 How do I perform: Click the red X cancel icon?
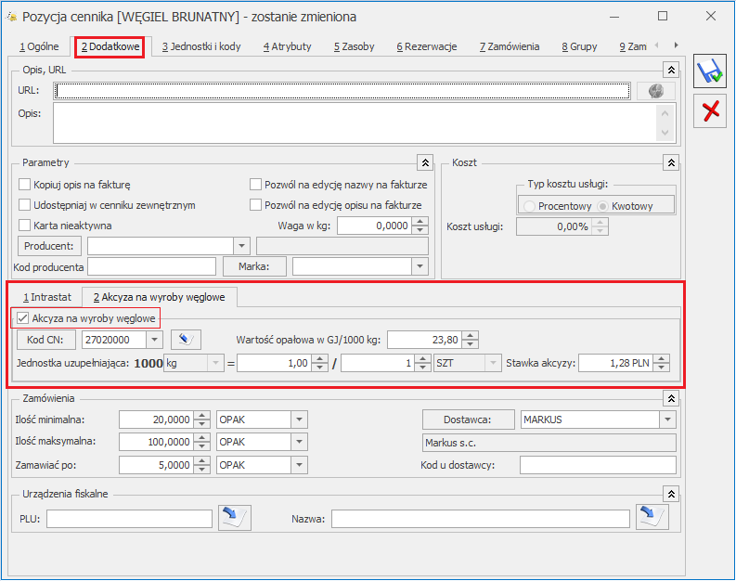pyautogui.click(x=710, y=111)
